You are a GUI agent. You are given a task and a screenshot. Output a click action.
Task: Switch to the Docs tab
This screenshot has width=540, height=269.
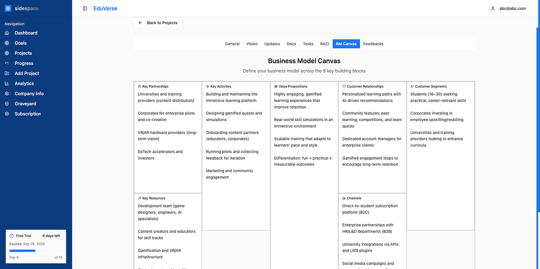[x=291, y=44]
